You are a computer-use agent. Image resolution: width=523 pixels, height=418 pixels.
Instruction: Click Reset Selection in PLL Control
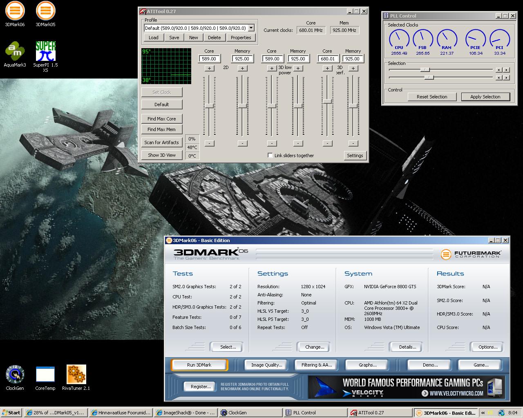pos(432,97)
